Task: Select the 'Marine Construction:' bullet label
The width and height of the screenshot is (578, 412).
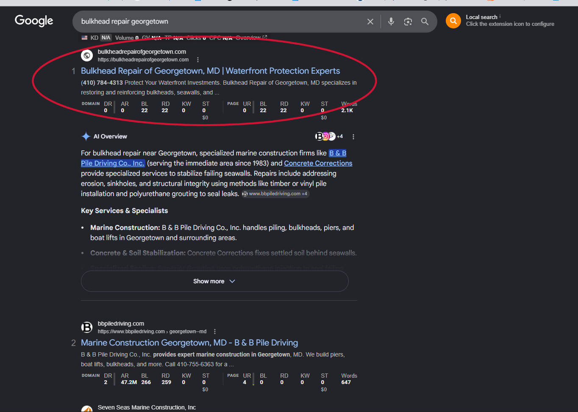Action: pos(125,227)
